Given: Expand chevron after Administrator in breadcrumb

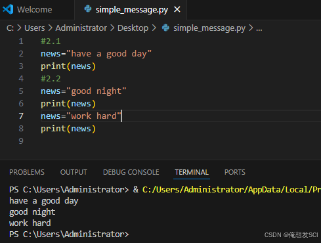Looking at the screenshot, I should [112, 28].
